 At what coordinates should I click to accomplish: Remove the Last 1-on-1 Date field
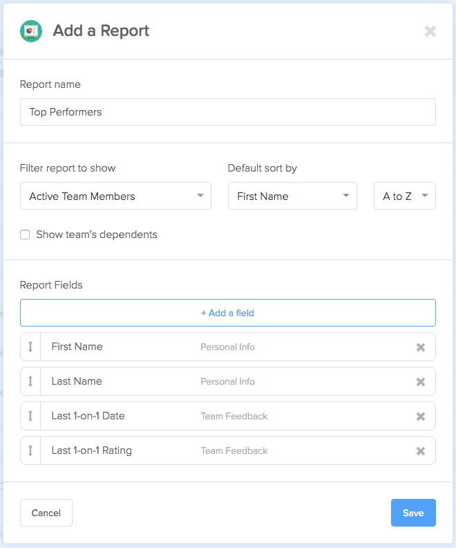tap(421, 417)
